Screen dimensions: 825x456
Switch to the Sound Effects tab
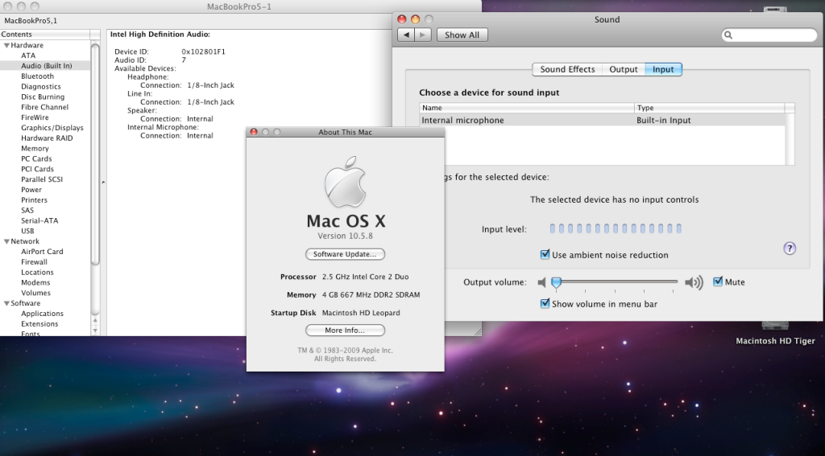(567, 69)
